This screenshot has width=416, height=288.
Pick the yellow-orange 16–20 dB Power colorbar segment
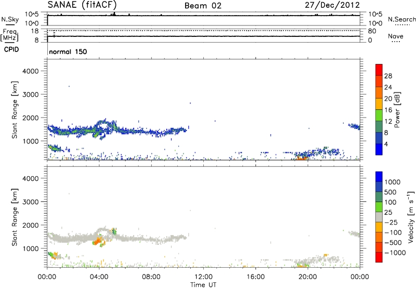click(x=379, y=104)
